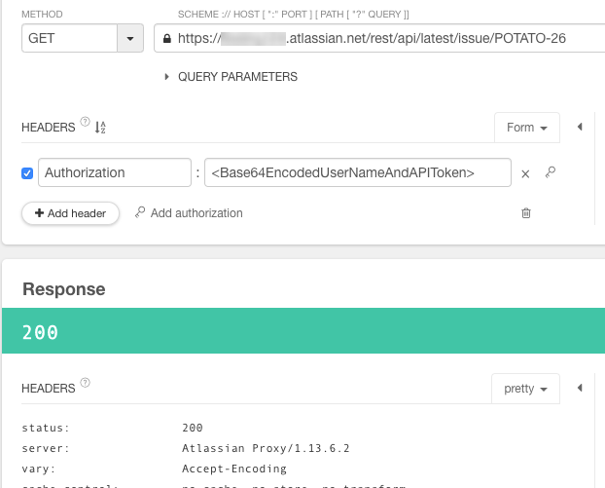605x488 pixels.
Task: Remove the Authorization header with X
Action: coord(525,174)
